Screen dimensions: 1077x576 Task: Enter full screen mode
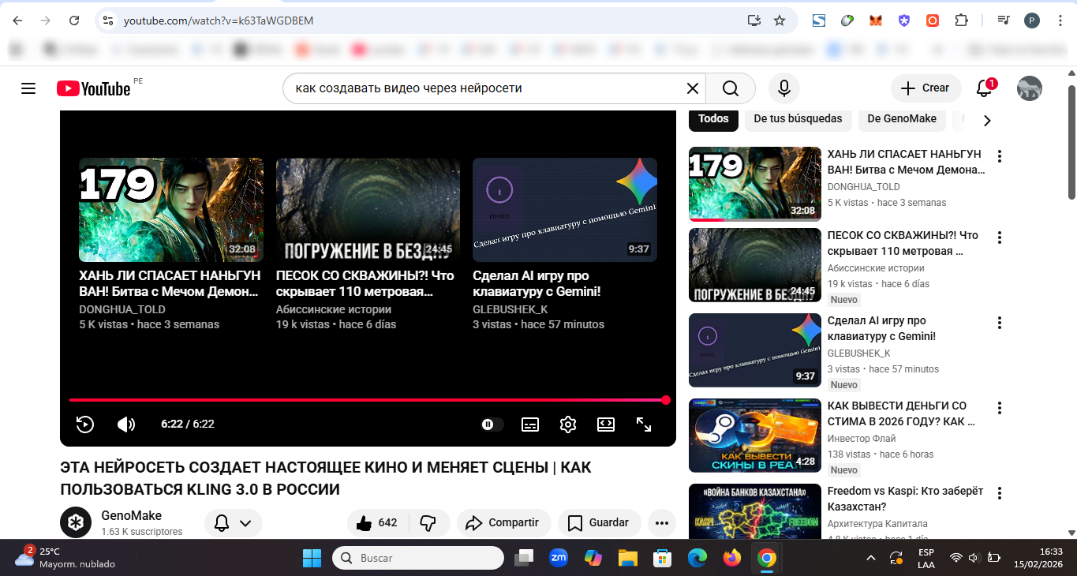644,425
